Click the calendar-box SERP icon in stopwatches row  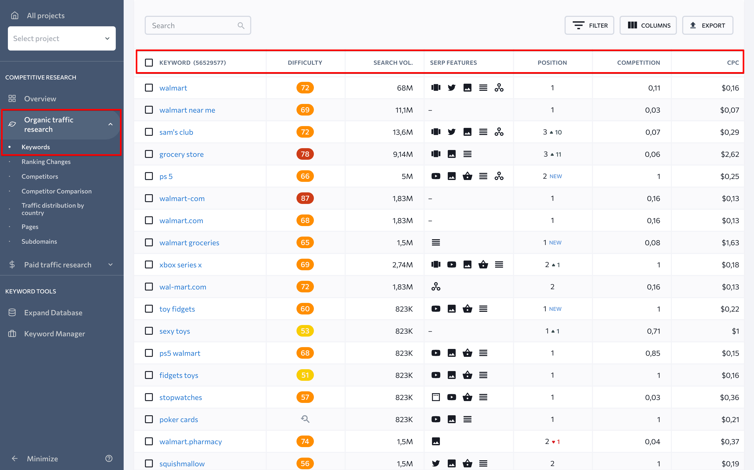click(436, 397)
